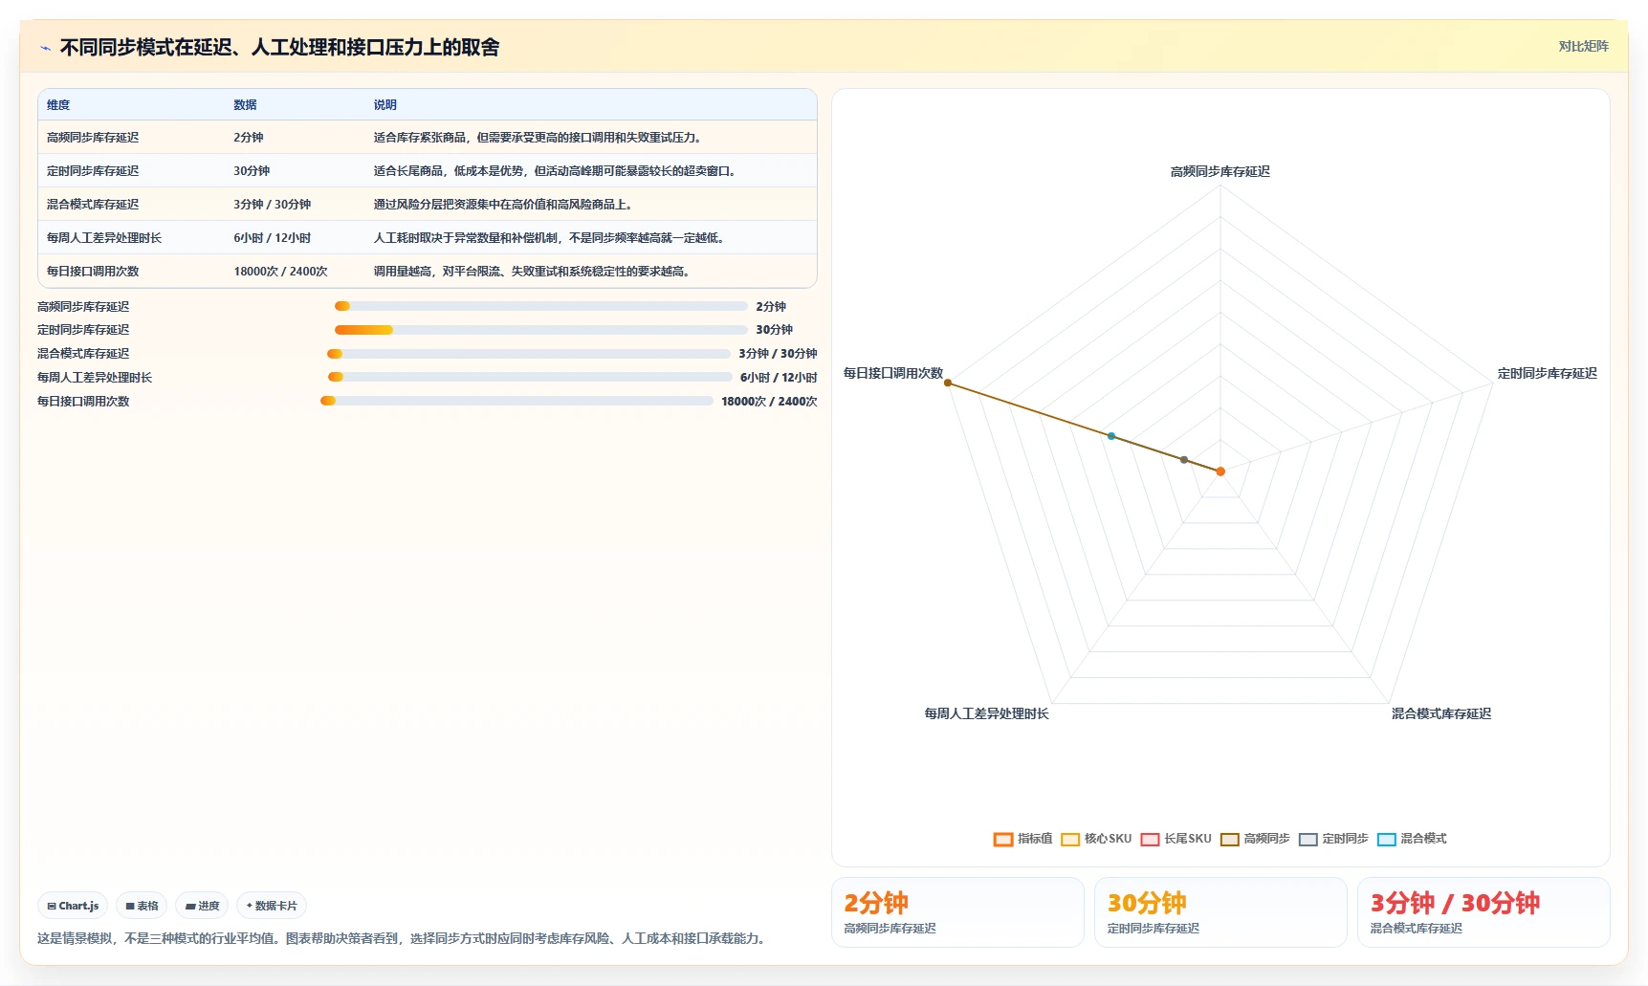Click the 进度 tag chip
This screenshot has width=1648, height=986.
point(202,906)
